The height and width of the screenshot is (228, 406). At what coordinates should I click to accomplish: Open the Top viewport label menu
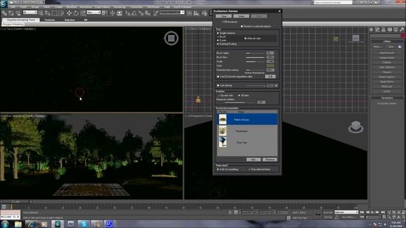click(9, 29)
